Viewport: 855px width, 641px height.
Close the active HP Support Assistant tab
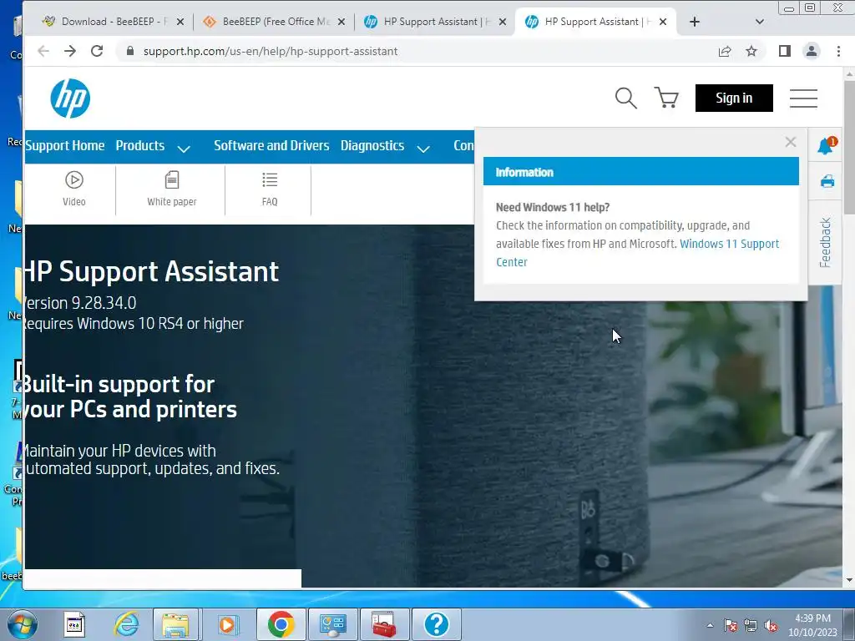click(663, 22)
